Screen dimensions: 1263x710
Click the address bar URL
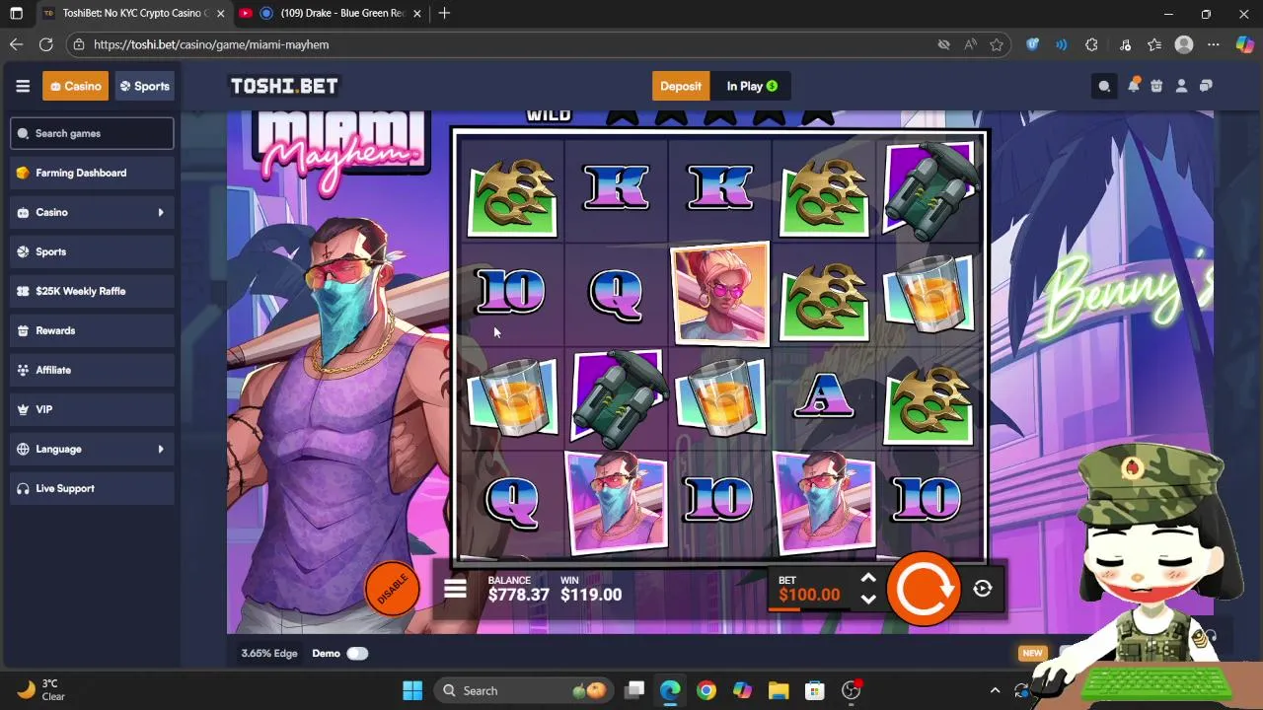click(x=211, y=44)
